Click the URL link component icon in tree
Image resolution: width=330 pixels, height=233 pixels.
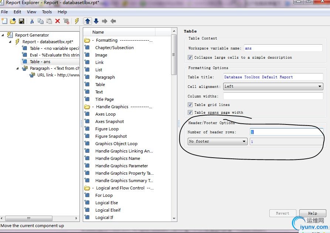click(x=32, y=75)
